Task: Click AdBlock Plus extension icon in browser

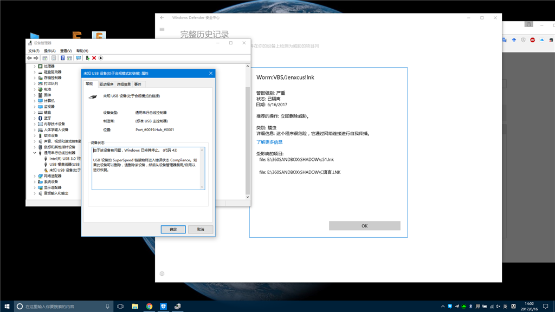Action: (532, 40)
